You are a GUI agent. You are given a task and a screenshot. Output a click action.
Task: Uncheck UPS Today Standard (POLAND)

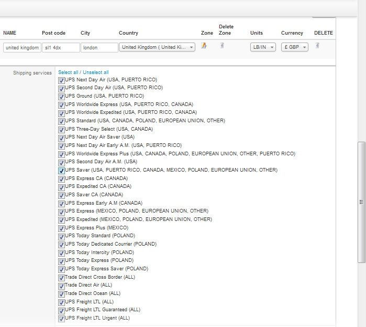coord(62,236)
